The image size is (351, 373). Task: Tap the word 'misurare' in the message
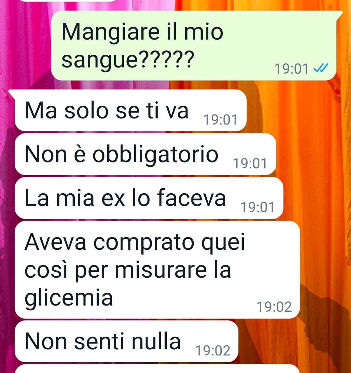point(161,270)
